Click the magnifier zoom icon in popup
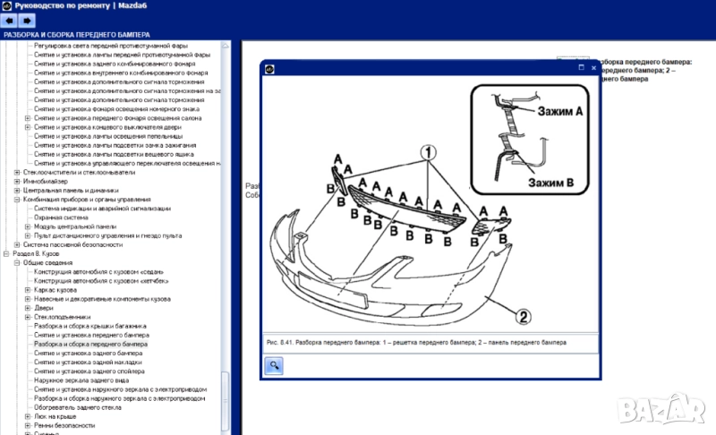The width and height of the screenshot is (716, 435). (x=275, y=364)
